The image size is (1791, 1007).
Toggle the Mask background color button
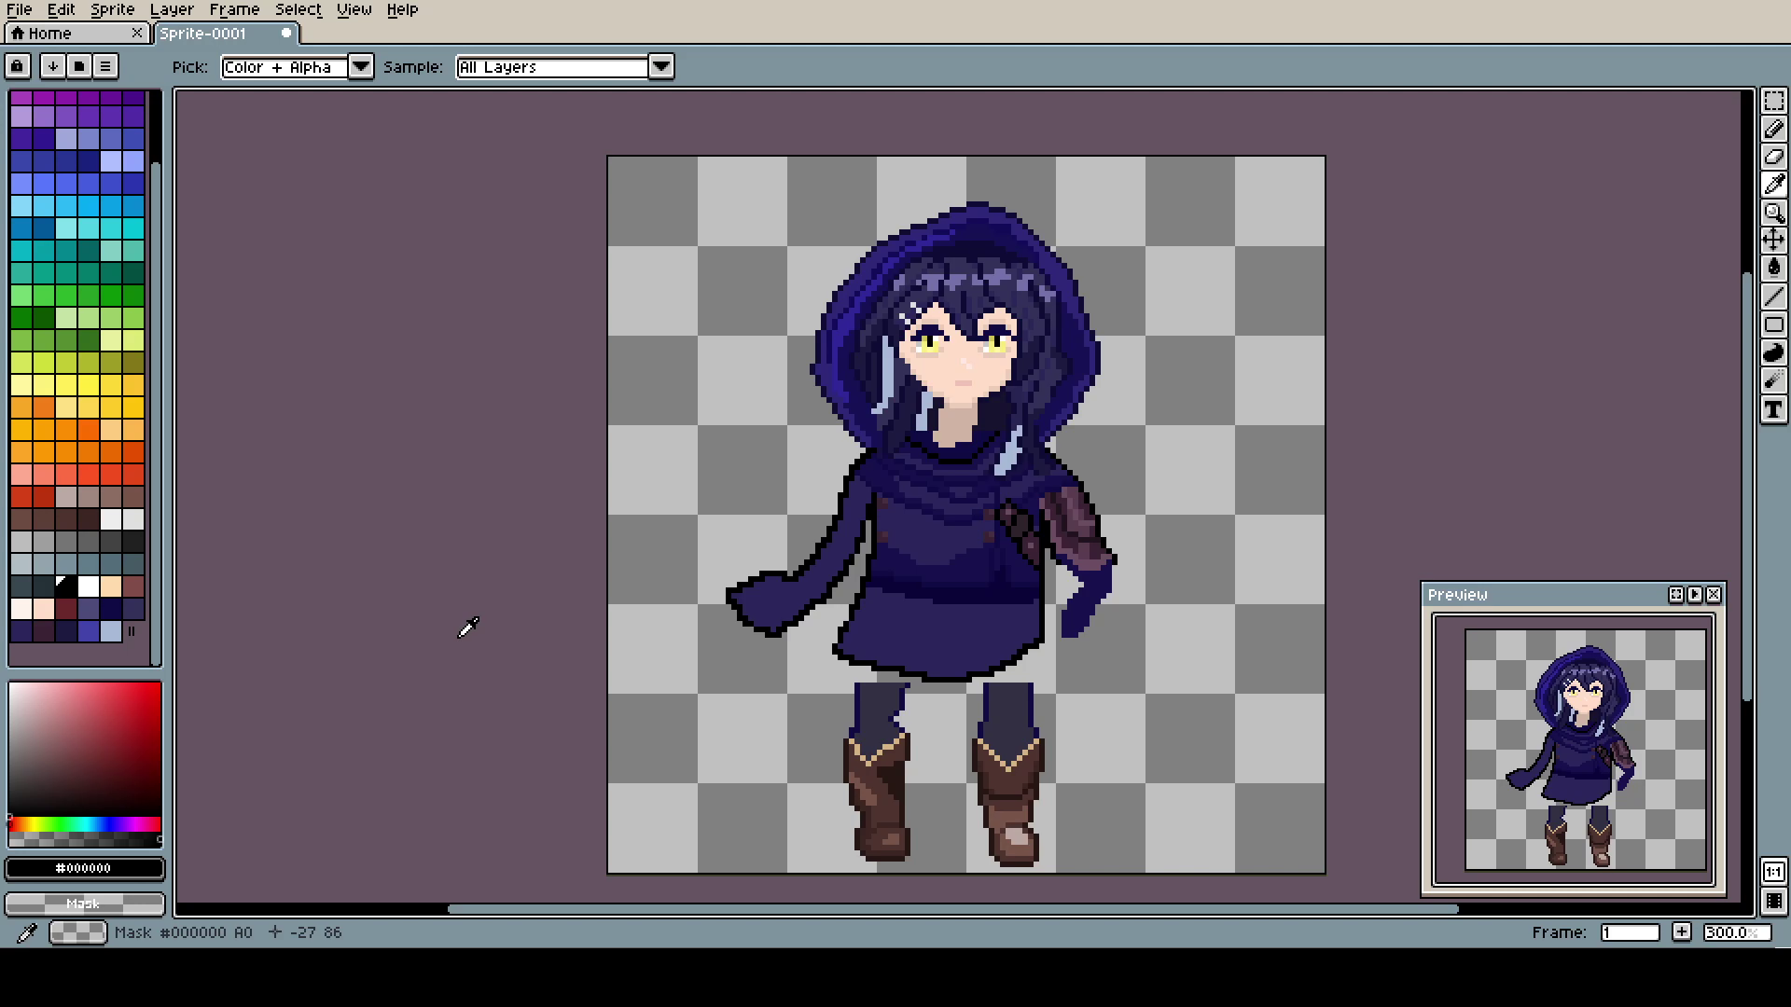click(x=84, y=904)
